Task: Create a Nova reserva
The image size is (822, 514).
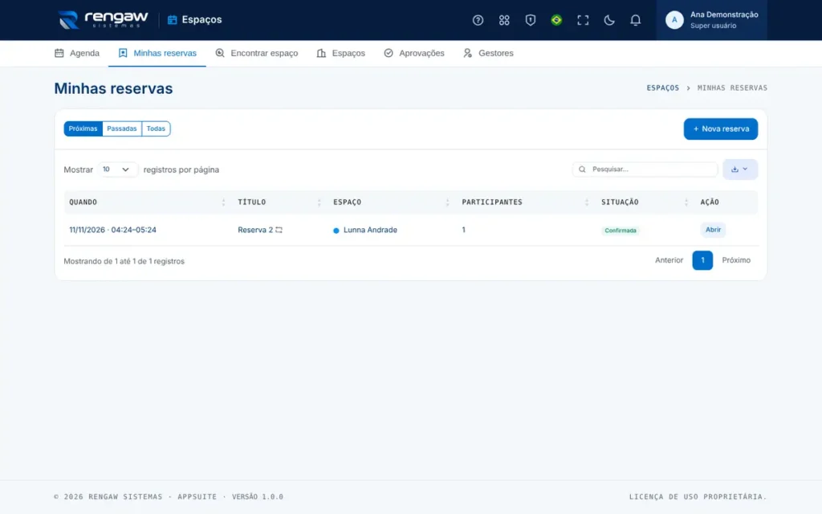Action: (721, 129)
